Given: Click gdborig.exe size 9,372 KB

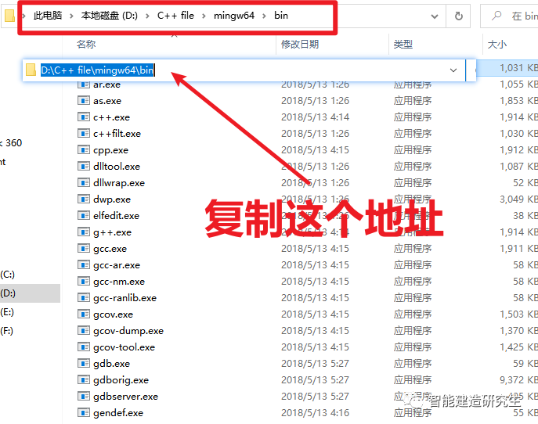Looking at the screenshot, I should 518,379.
